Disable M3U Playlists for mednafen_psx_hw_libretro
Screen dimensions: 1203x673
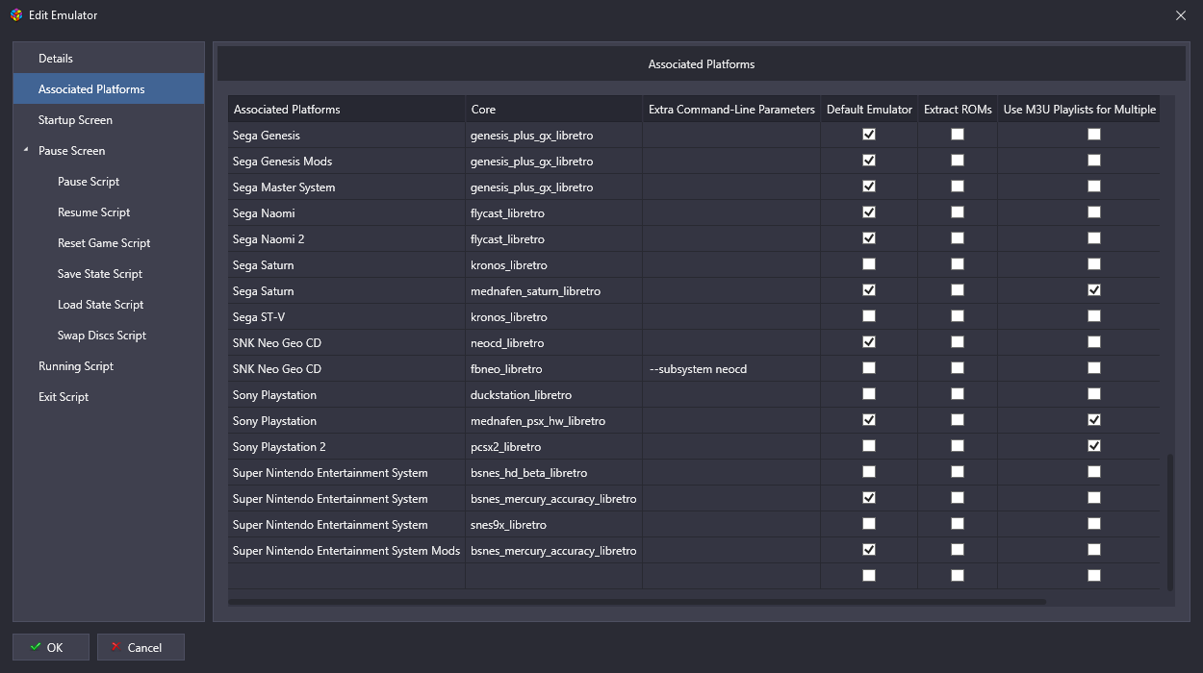point(1094,420)
